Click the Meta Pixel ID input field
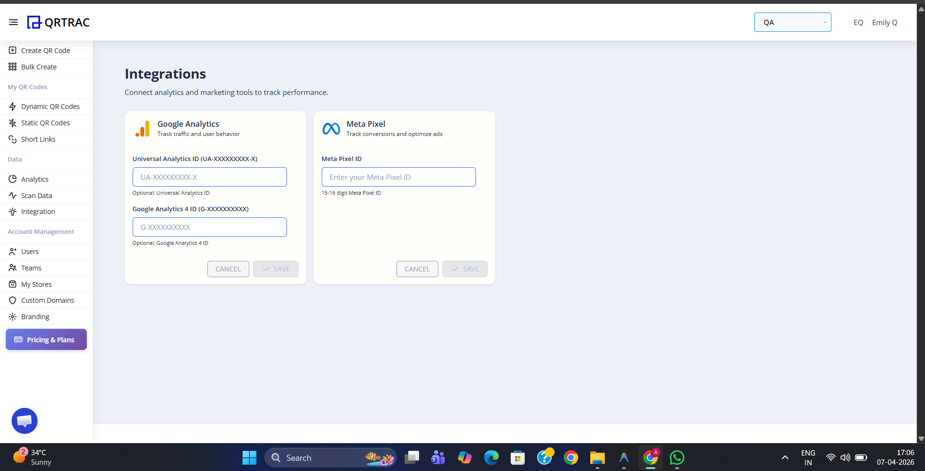 398,177
